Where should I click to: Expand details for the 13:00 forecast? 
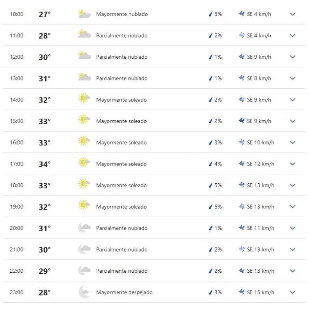click(x=292, y=78)
